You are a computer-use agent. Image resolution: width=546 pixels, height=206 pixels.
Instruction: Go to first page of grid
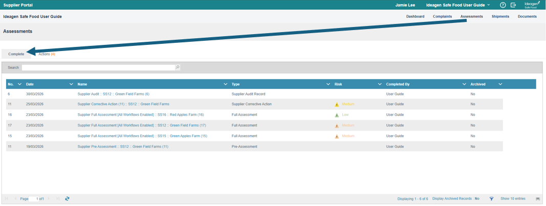(7, 199)
